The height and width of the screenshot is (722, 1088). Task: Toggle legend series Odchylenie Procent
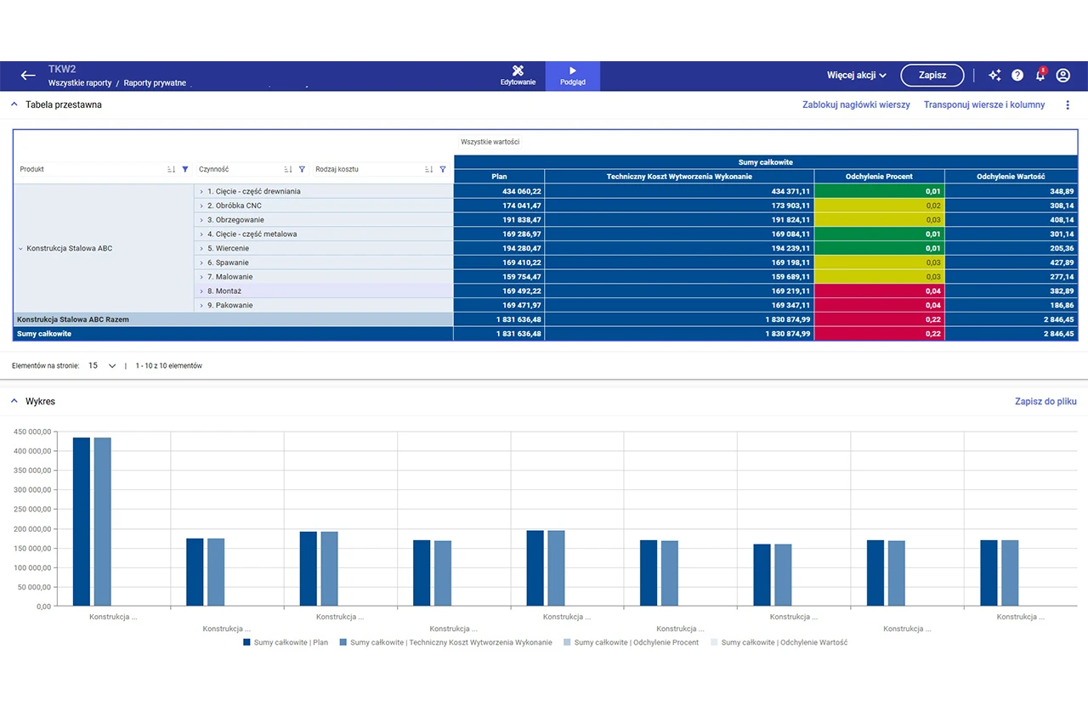point(631,642)
